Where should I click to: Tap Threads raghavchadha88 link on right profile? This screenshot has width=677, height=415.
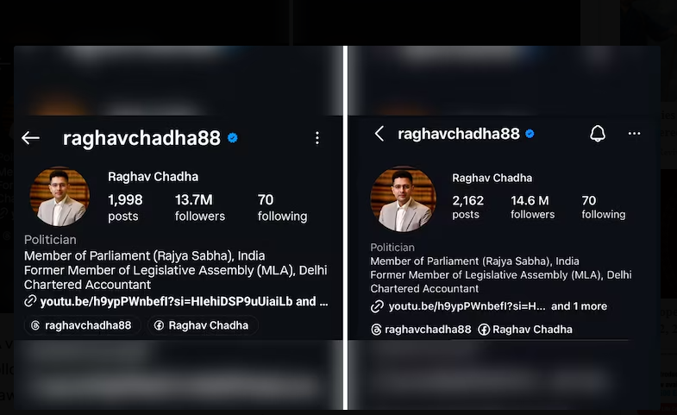click(x=421, y=330)
